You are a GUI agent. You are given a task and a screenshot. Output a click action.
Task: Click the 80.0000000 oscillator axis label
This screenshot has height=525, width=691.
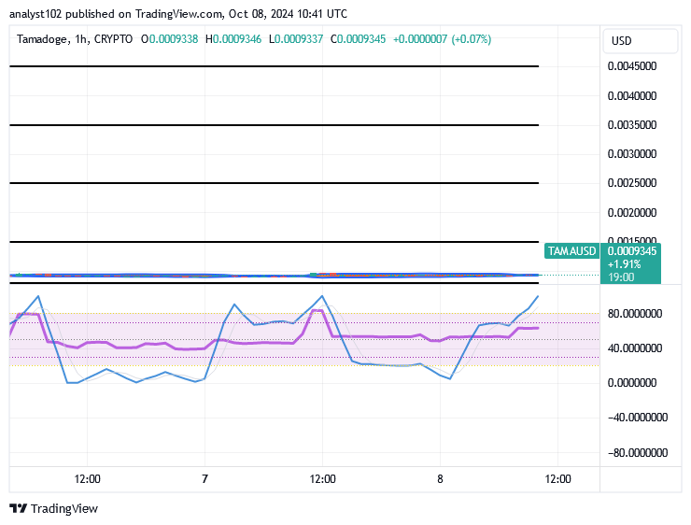point(635,314)
